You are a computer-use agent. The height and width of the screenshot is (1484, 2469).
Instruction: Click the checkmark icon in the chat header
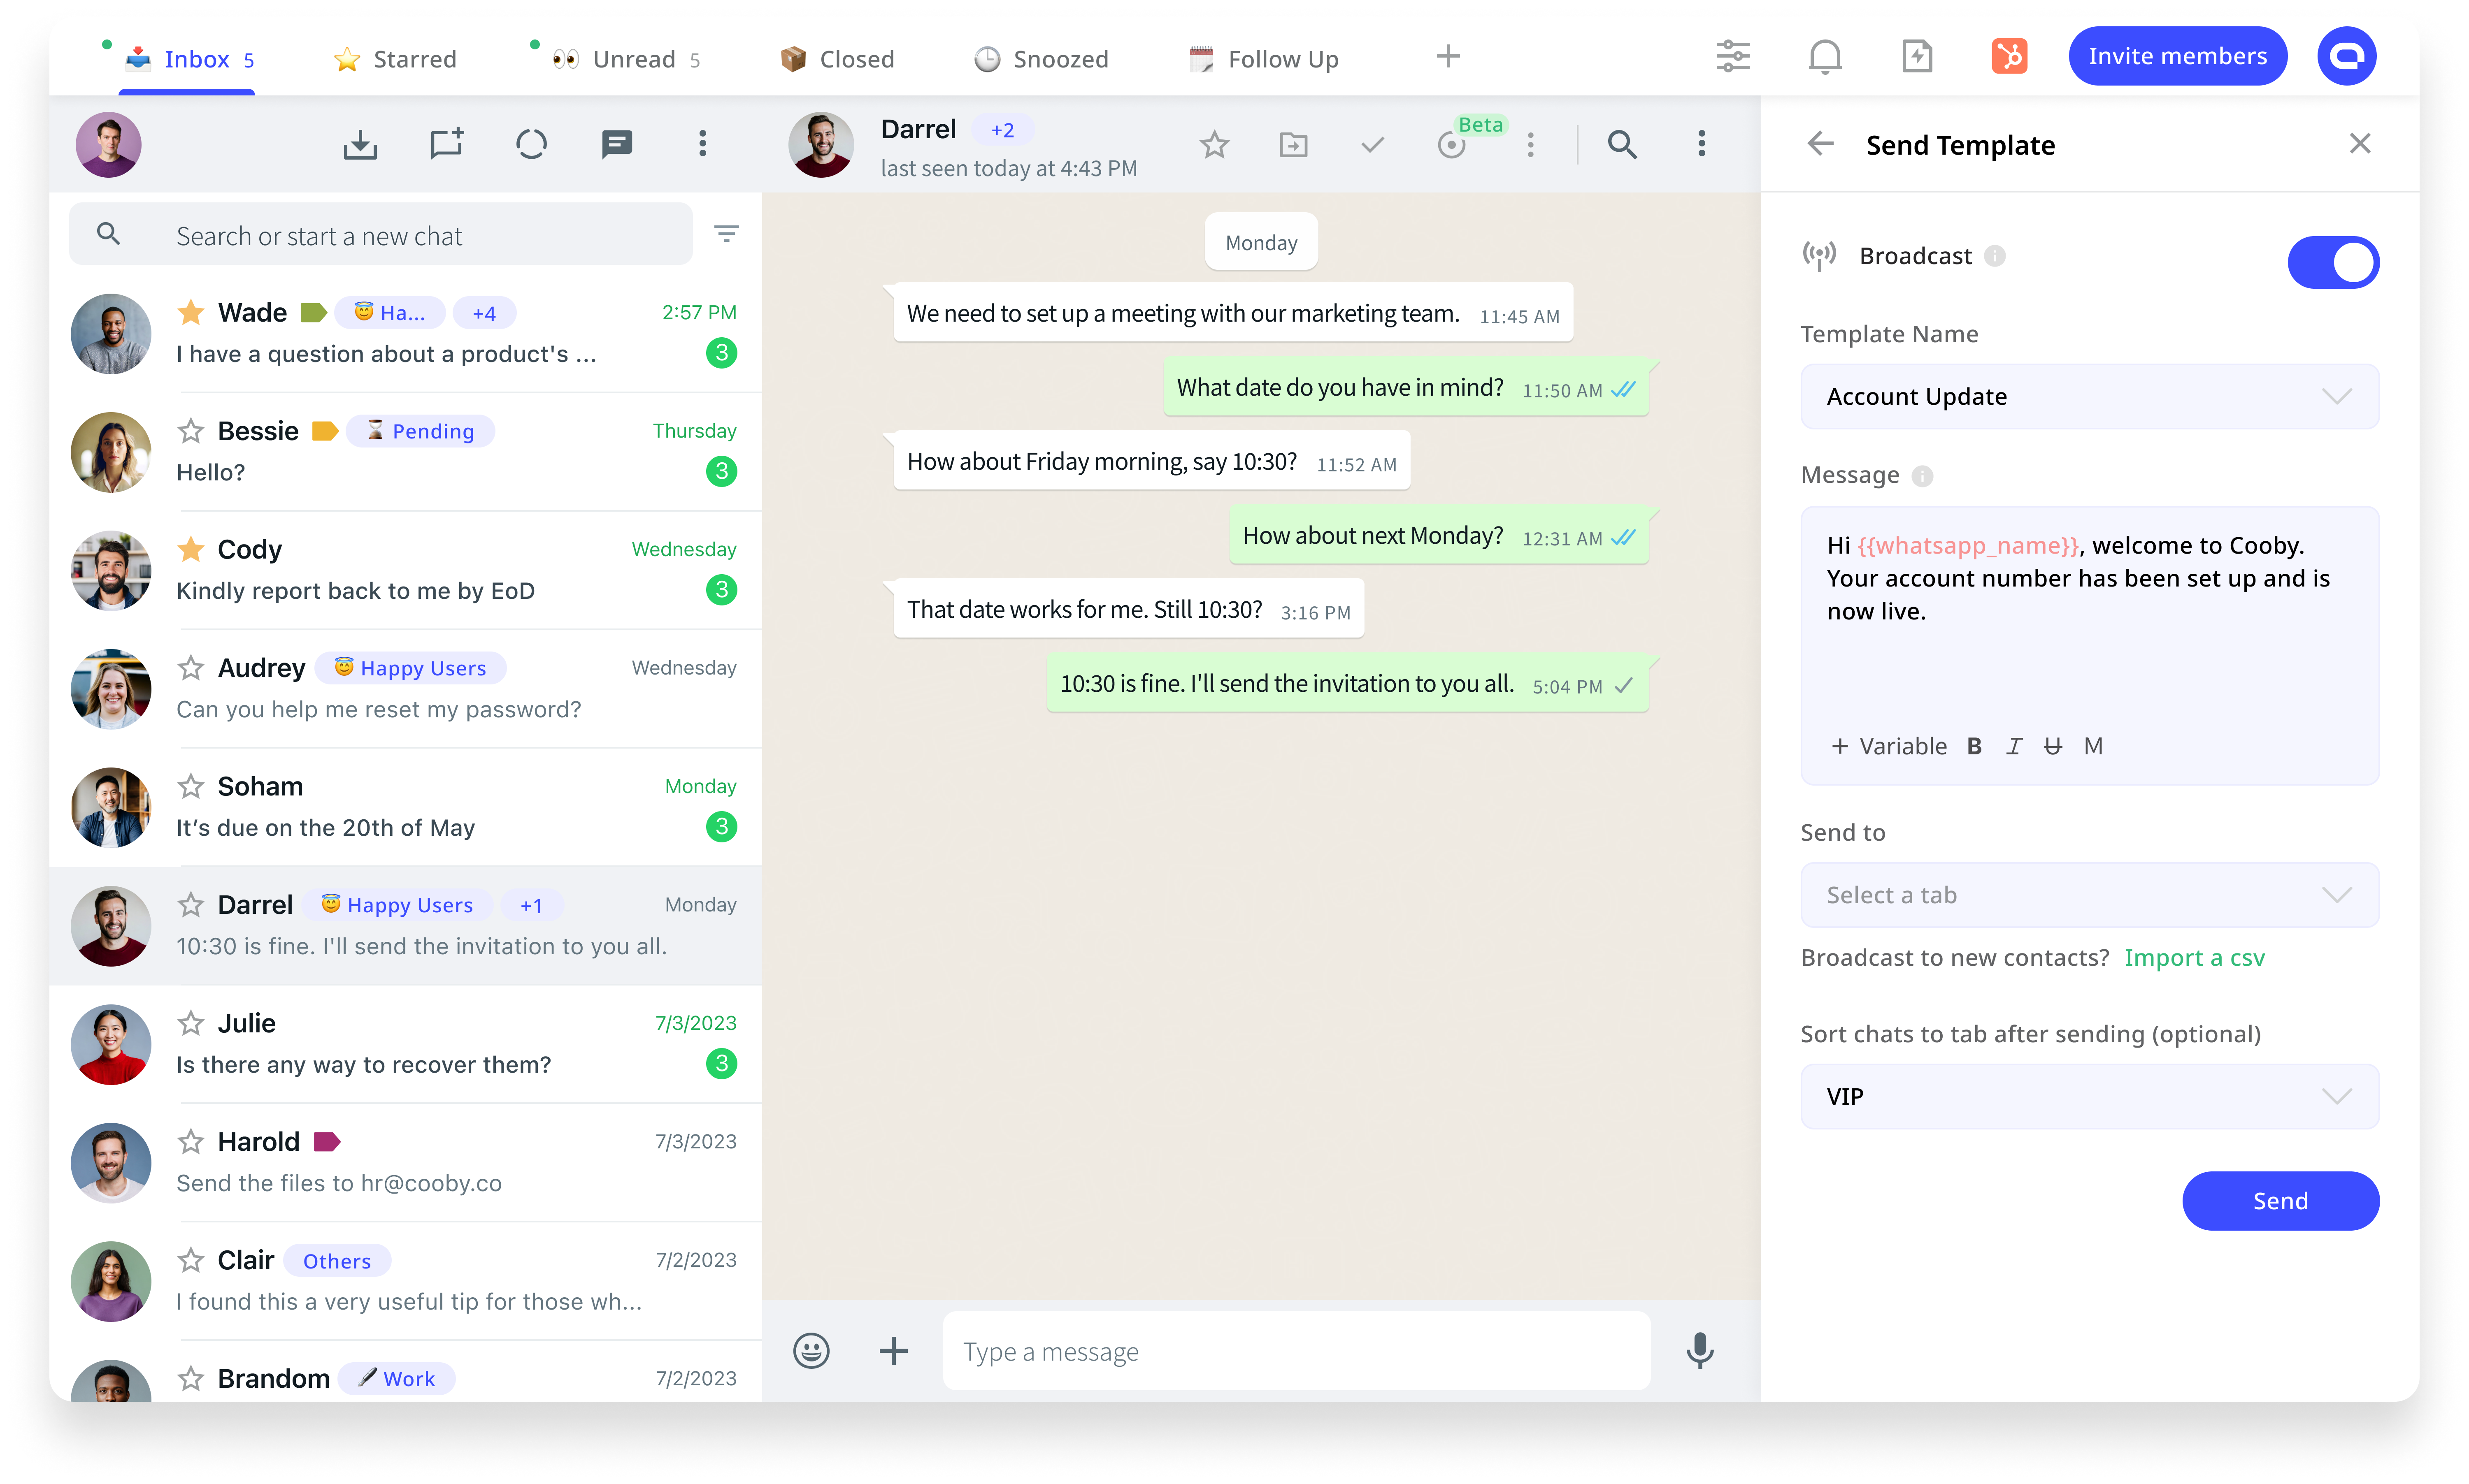pos(1372,145)
